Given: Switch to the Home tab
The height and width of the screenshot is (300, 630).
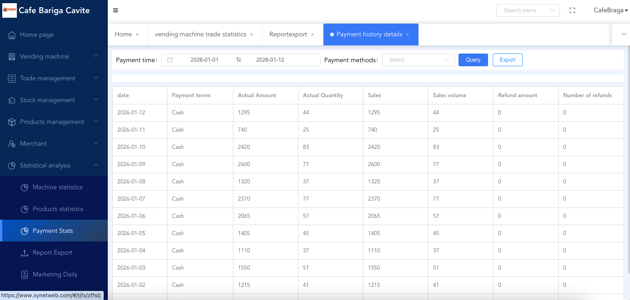Looking at the screenshot, I should point(123,34).
